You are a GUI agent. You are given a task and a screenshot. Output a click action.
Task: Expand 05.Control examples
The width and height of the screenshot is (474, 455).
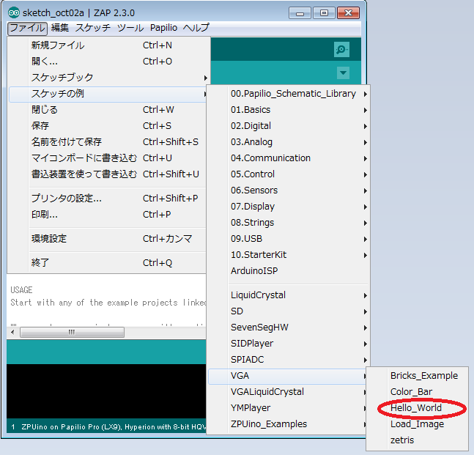[289, 174]
